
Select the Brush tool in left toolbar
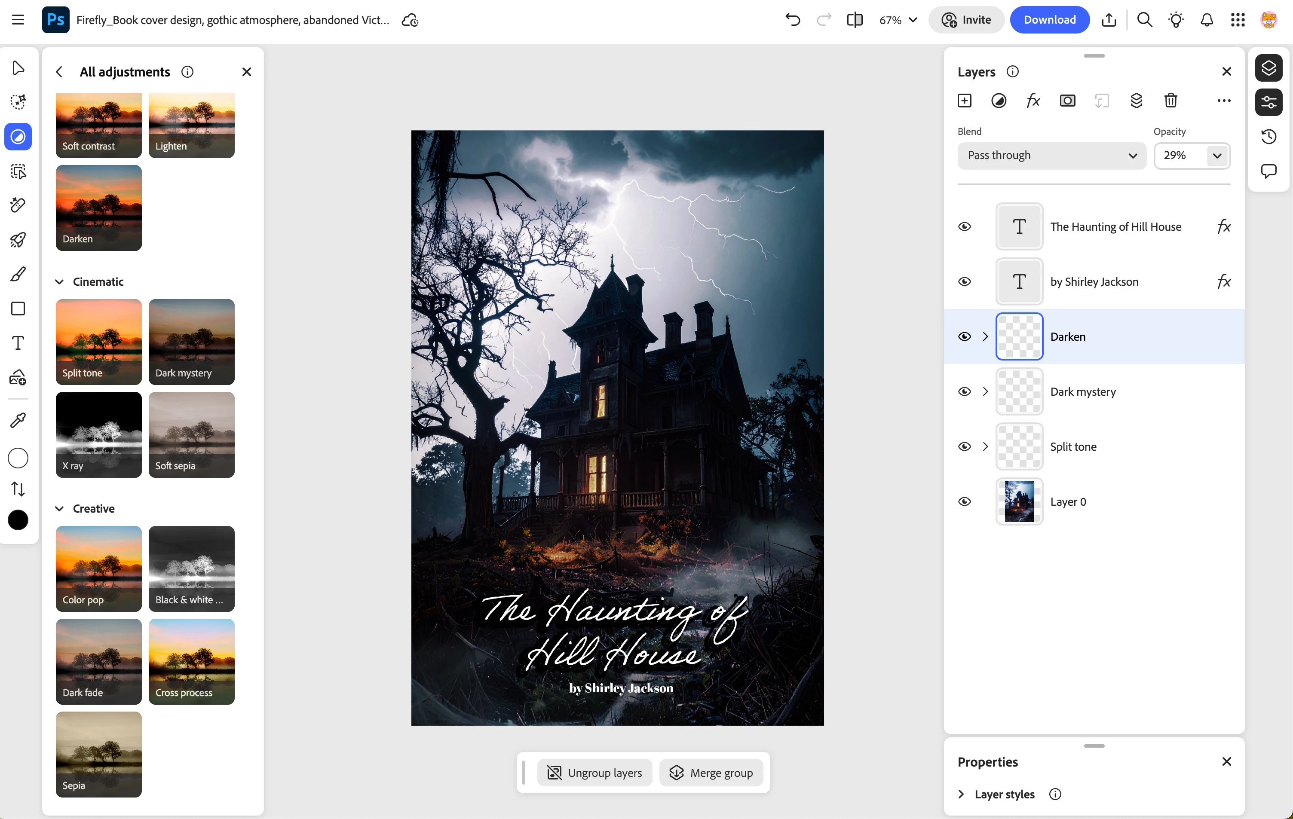point(18,274)
